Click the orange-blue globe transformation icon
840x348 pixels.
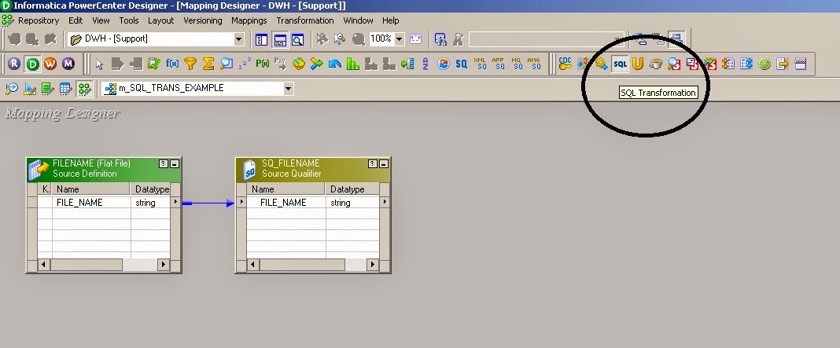click(443, 64)
